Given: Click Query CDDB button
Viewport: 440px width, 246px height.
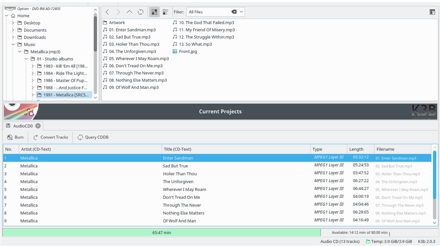Looking at the screenshot, I should coord(93,137).
